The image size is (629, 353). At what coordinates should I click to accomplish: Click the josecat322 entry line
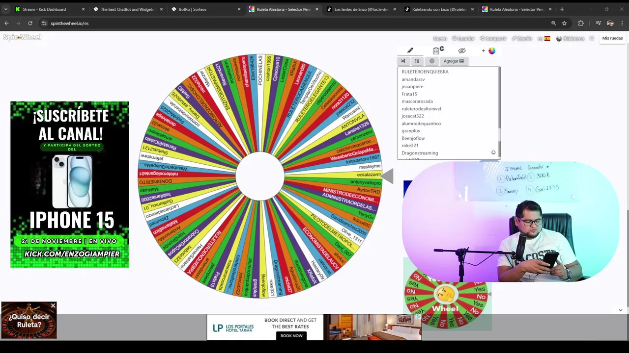pos(413,116)
